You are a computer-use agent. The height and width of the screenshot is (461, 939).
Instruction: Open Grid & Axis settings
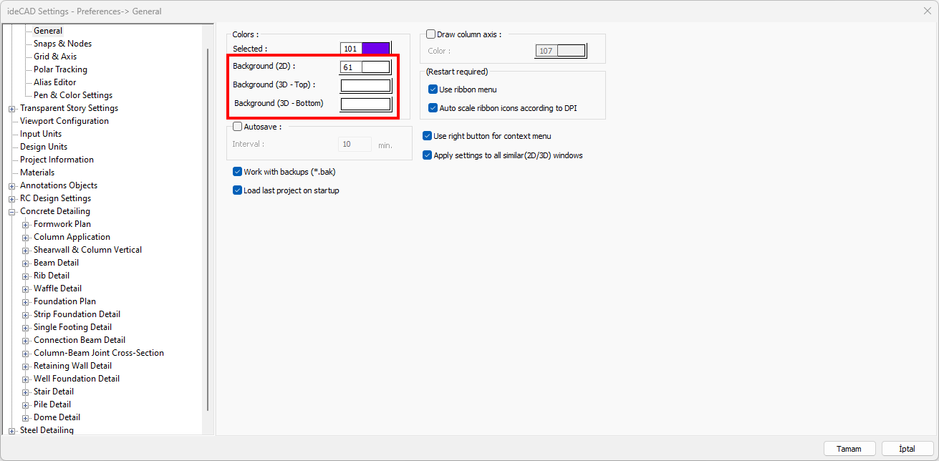point(55,57)
